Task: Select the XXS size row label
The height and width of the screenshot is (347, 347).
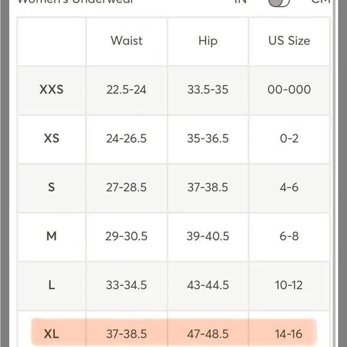Action: (51, 90)
